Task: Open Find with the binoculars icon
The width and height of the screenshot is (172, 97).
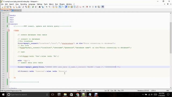Action: 40,7
